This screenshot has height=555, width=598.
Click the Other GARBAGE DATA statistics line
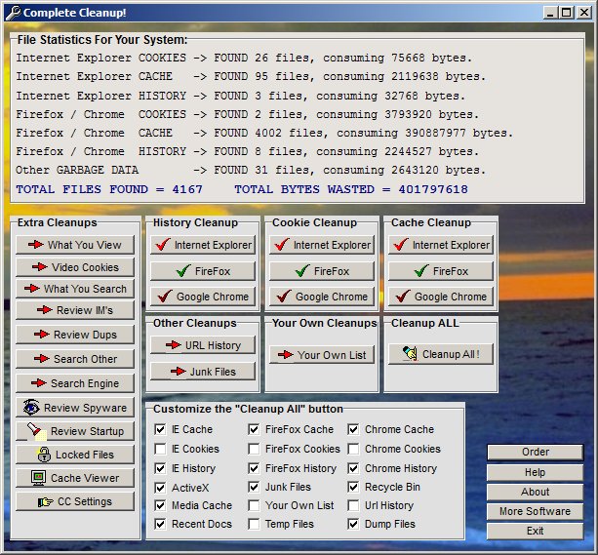(251, 170)
